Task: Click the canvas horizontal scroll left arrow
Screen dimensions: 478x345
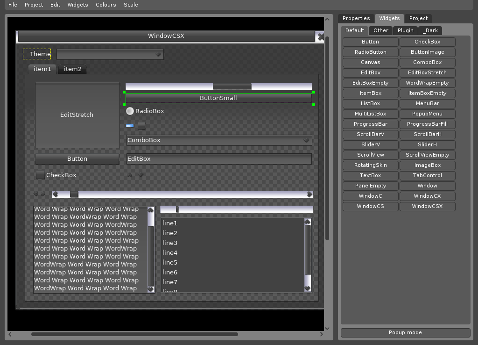Action: pyautogui.click(x=10, y=334)
